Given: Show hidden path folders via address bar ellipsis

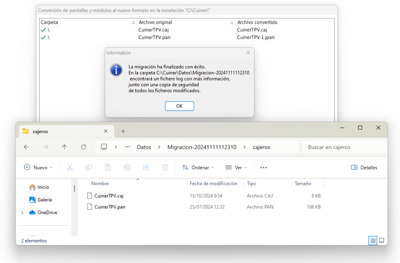Looking at the screenshot, I should coord(127,147).
